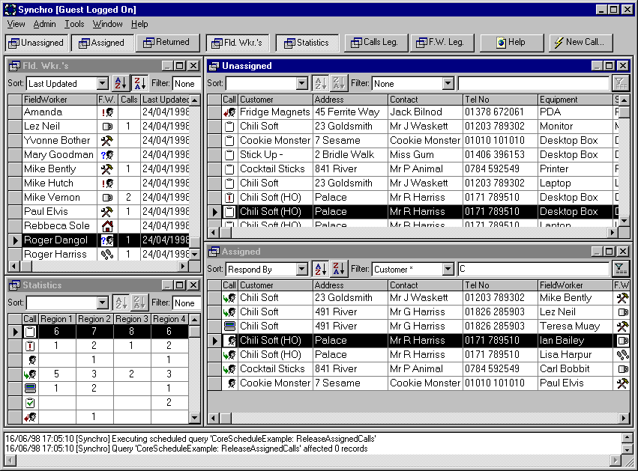Viewport: 638px width, 471px height.
Task: Click the Assigned panel horizontal scrollbar
Action: [x=412, y=418]
